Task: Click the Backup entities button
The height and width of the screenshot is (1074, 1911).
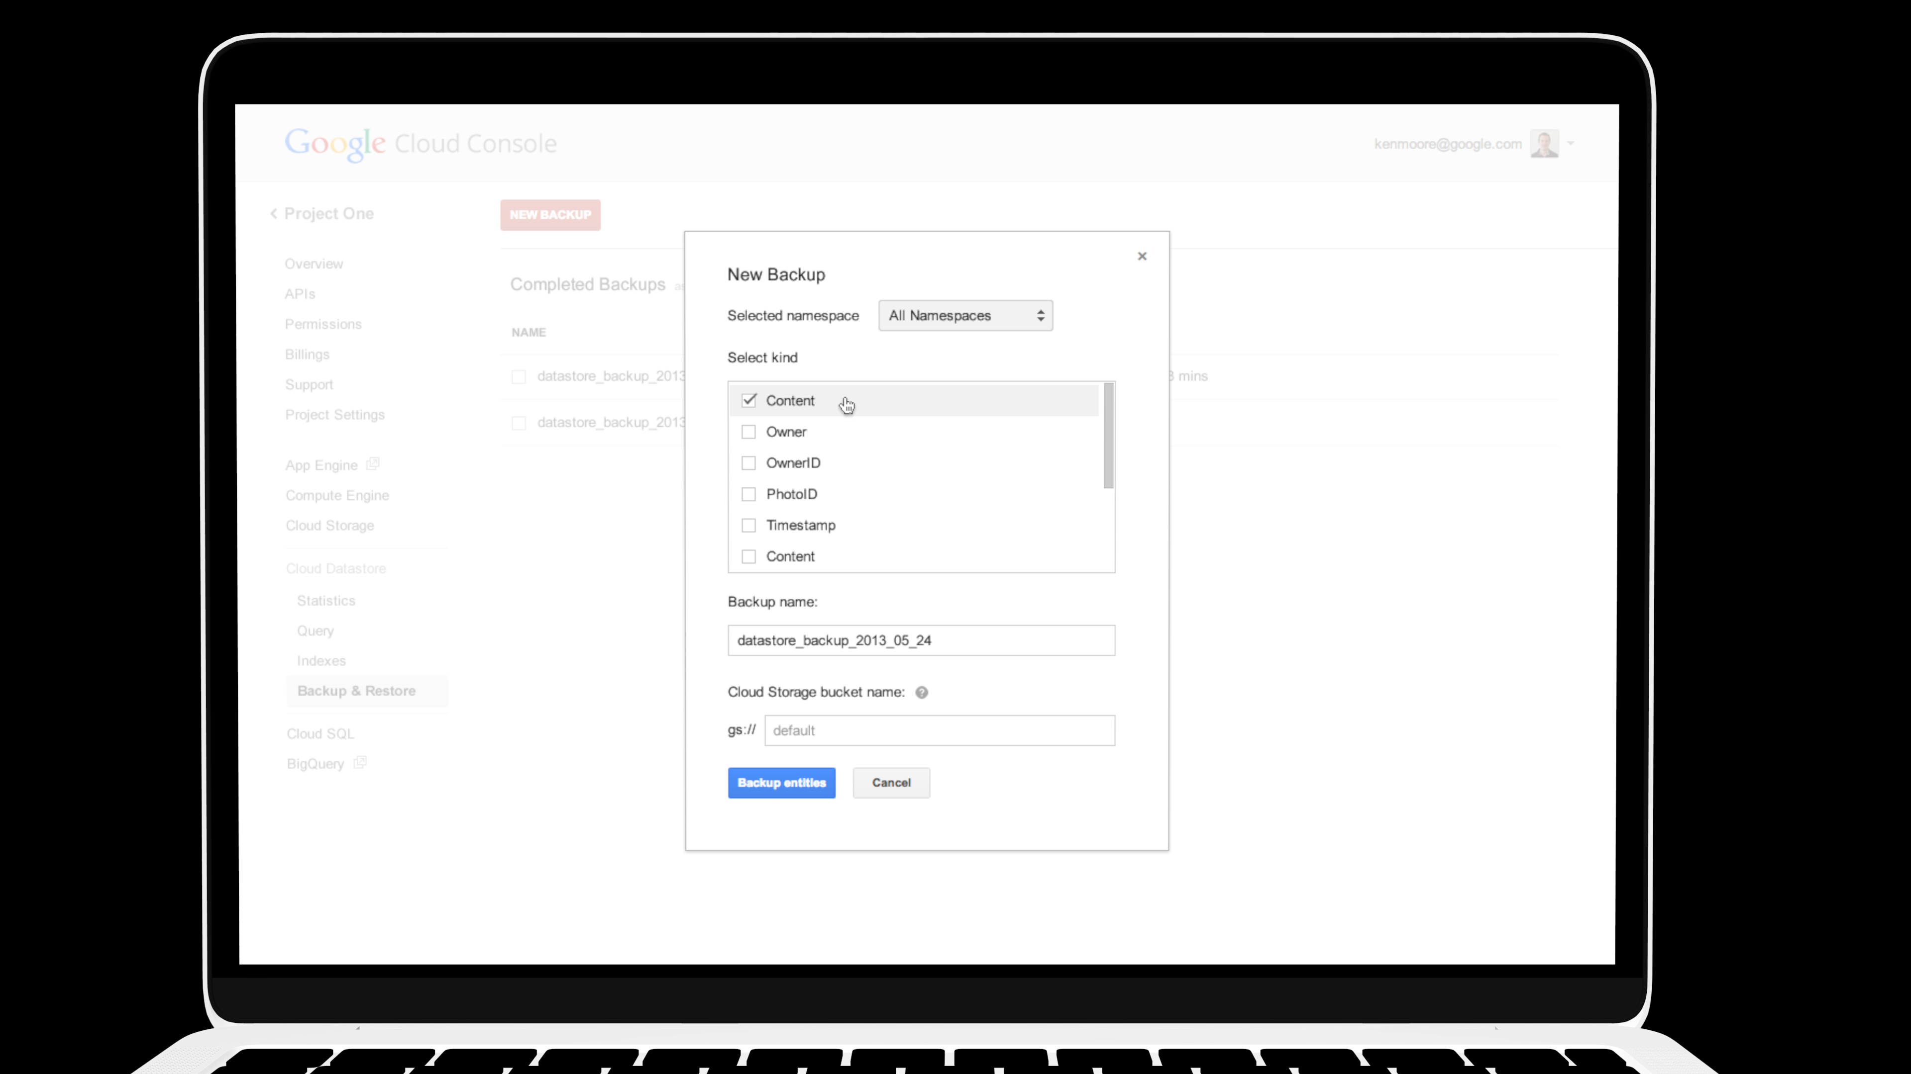Action: [781, 782]
